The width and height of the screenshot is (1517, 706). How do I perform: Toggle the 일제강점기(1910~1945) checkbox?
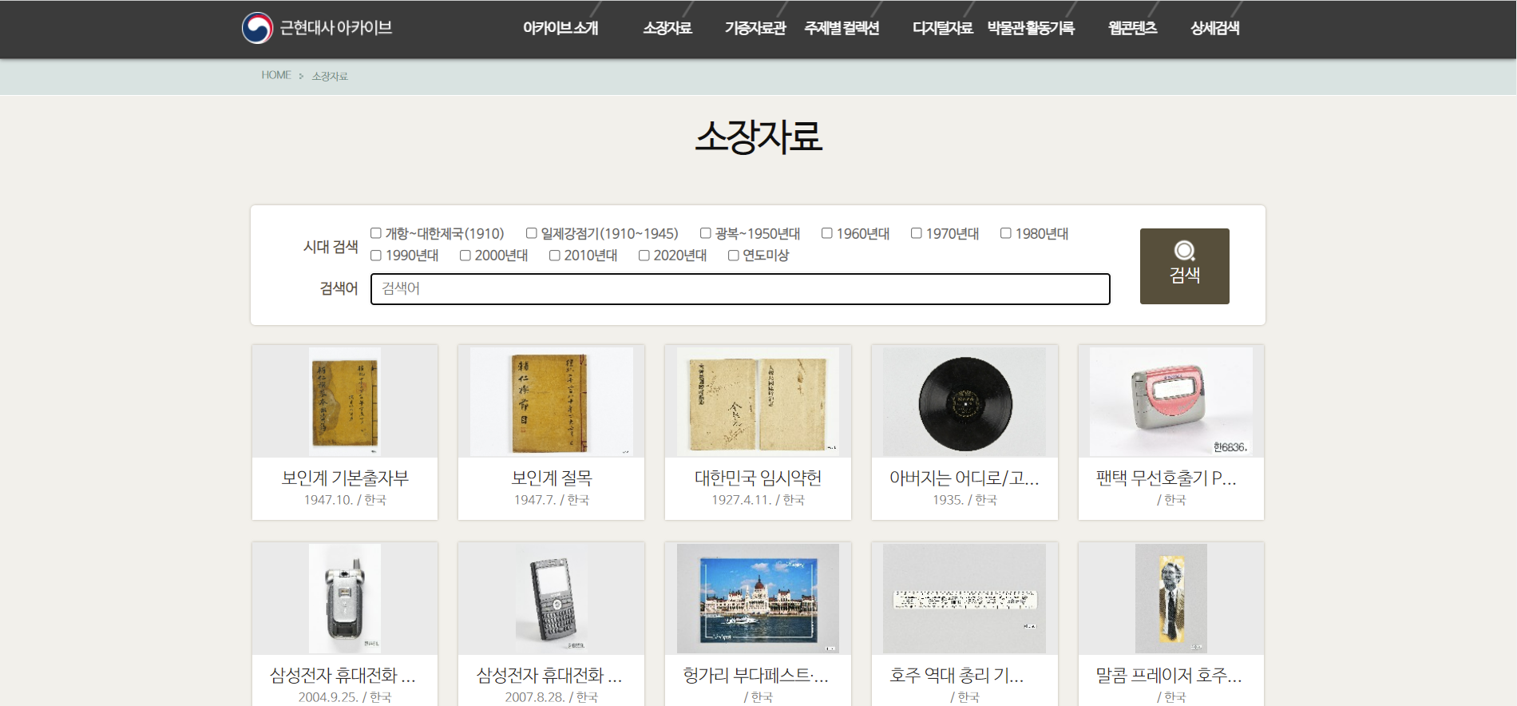[x=532, y=233]
